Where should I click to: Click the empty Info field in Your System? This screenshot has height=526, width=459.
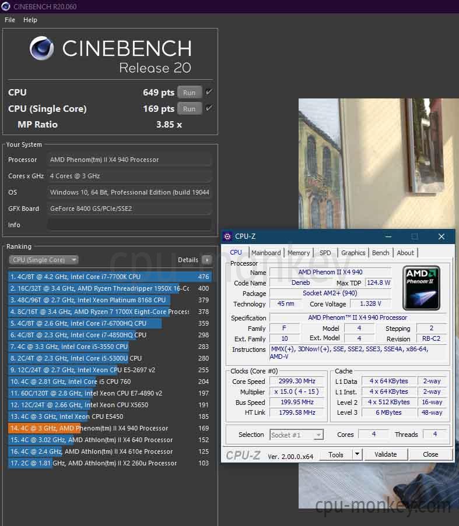(x=129, y=225)
